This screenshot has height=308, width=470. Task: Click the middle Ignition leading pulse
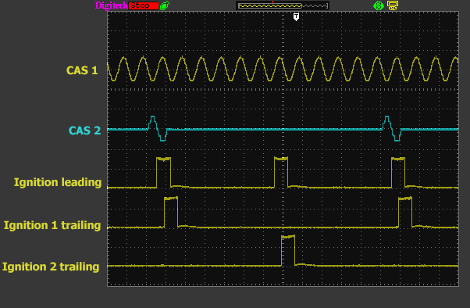tap(281, 172)
